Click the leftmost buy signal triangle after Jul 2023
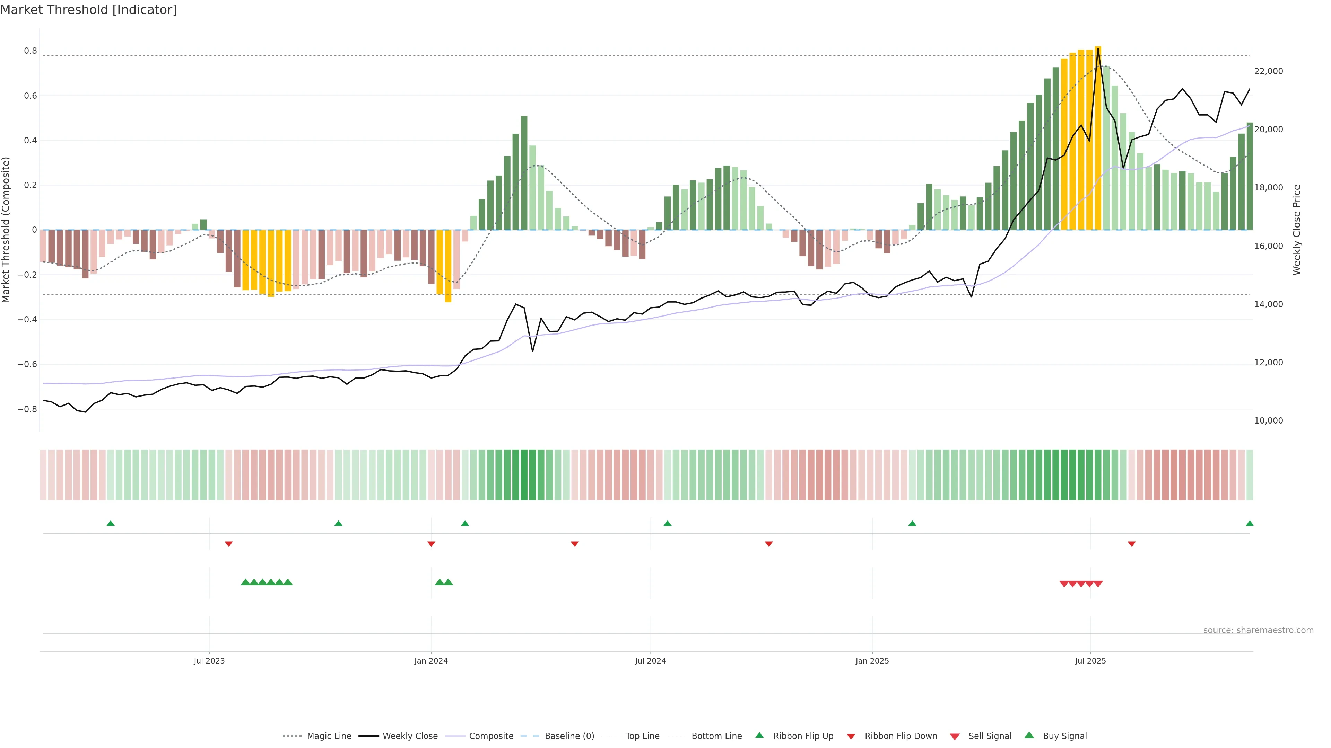 (245, 582)
